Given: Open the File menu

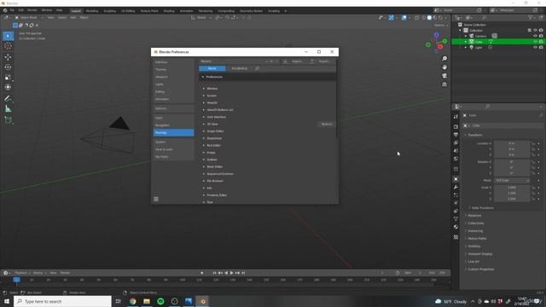Looking at the screenshot, I should pyautogui.click(x=12, y=10).
